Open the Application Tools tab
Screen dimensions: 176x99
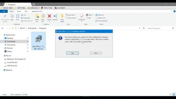pos(37,11)
